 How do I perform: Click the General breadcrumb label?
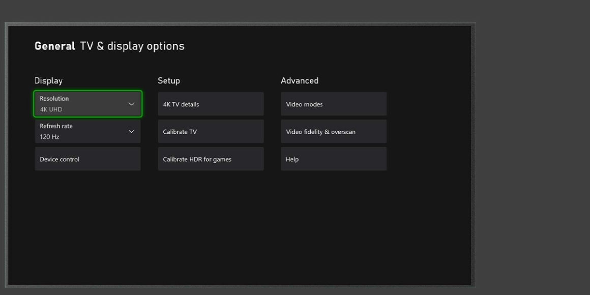click(54, 46)
